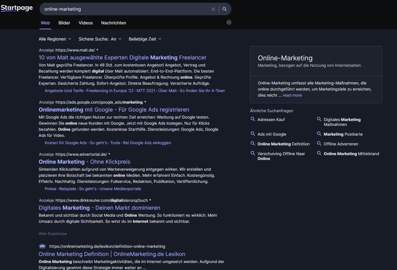Open settings via the gear icon
The image size is (397, 270).
229,22
